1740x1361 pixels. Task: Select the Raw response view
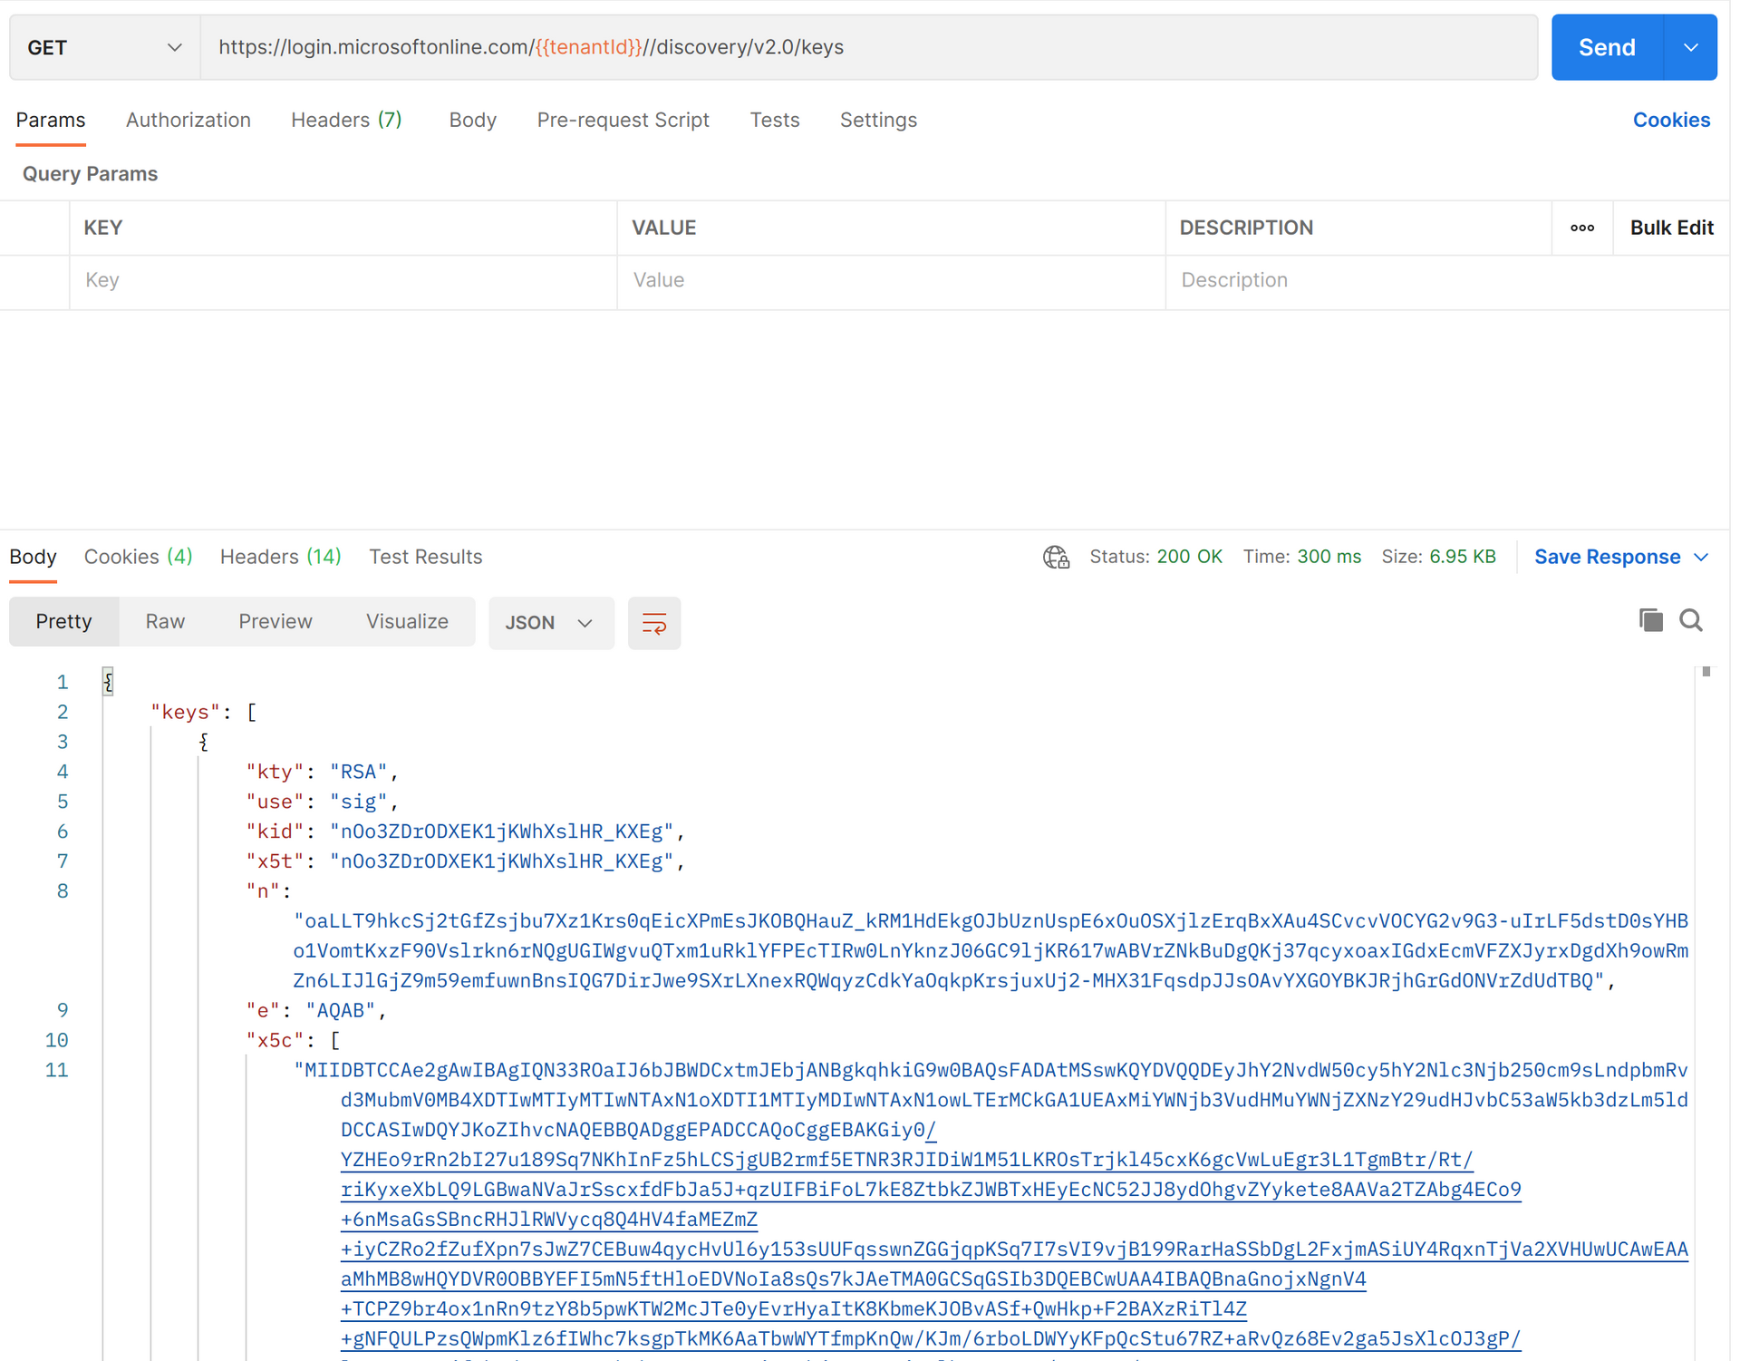[x=165, y=621]
